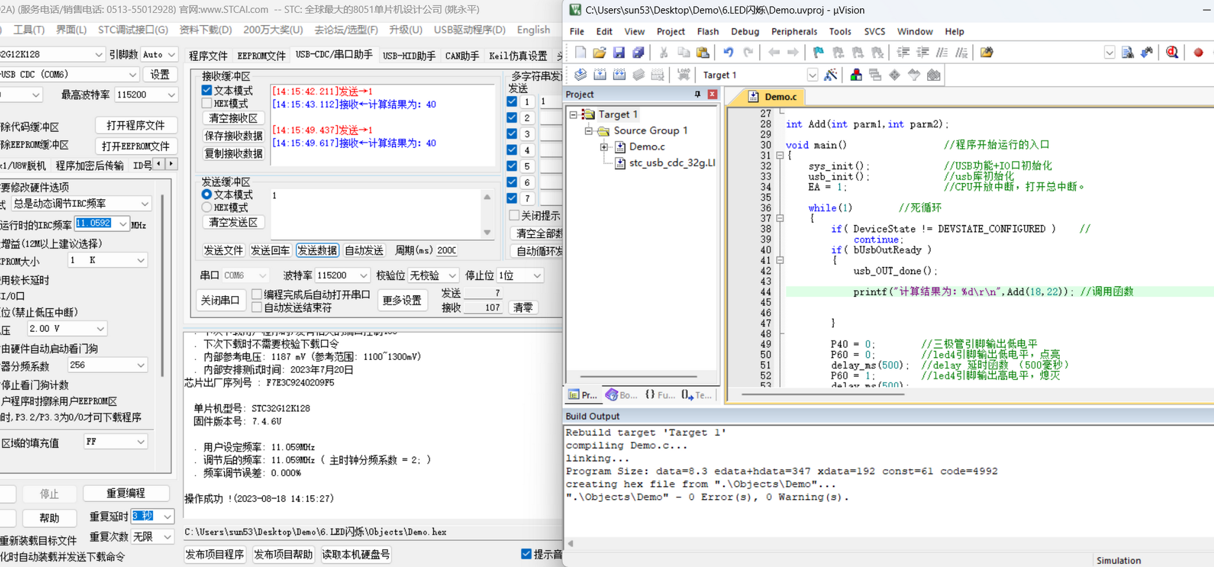Open Debug menu in µVision
Screen dimensions: 1214x567
pos(745,31)
